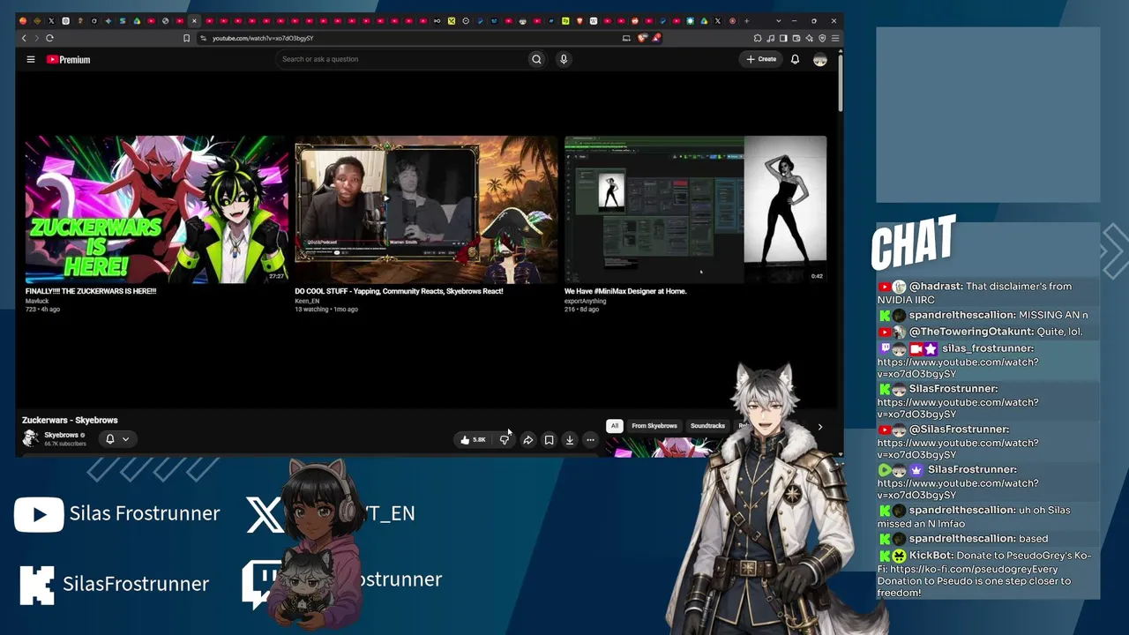This screenshot has width=1129, height=635.
Task: Open the Mavluck channel link
Action: 37,301
